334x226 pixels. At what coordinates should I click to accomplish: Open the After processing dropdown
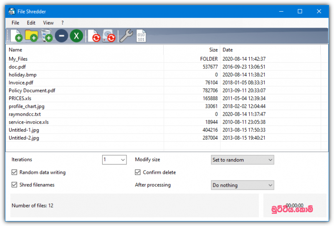[x=243, y=185]
